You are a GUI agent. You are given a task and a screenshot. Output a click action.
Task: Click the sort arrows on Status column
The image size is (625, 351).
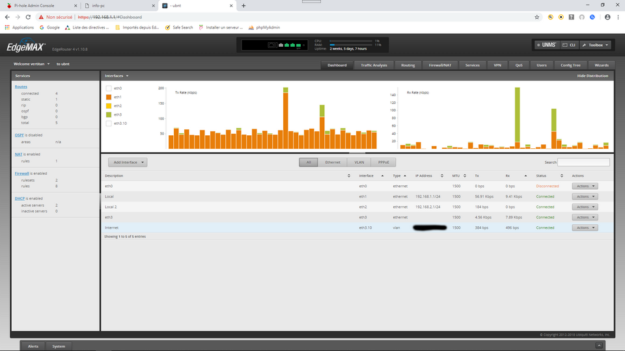pyautogui.click(x=562, y=175)
